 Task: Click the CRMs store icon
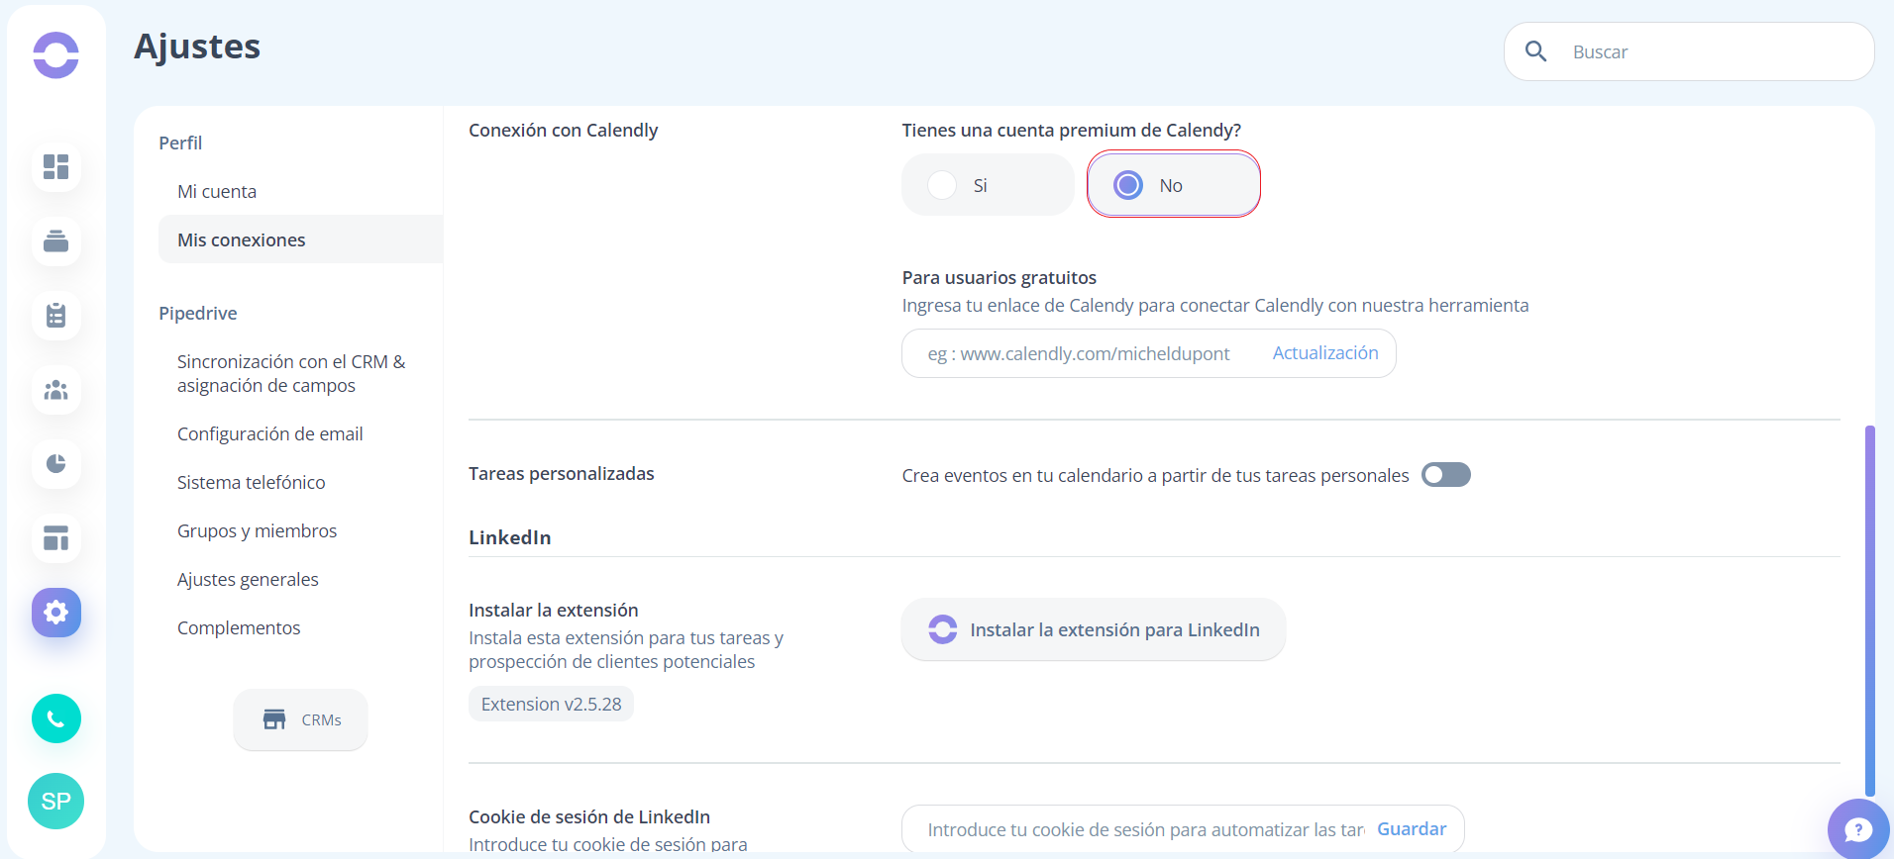(274, 719)
